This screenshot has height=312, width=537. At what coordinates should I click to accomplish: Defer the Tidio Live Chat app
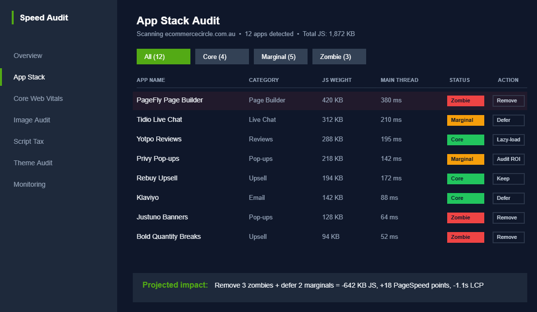[509, 120]
